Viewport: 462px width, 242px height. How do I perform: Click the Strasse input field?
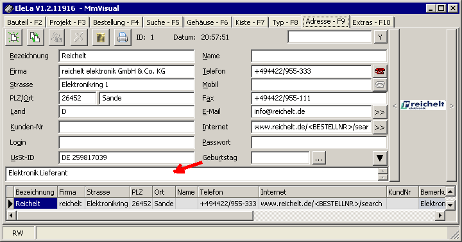point(126,85)
